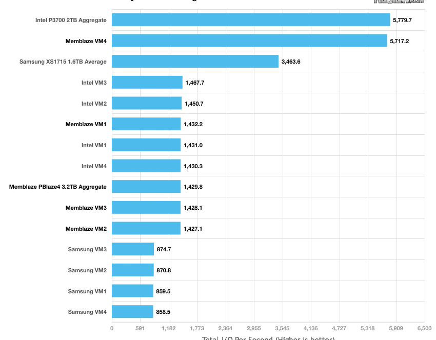Click the value 1,429.8
This screenshot has height=340, width=436.
pyautogui.click(x=193, y=187)
